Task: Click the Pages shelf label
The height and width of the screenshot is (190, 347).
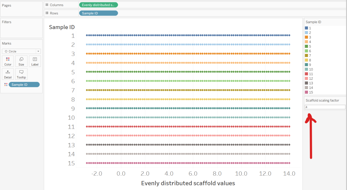Action: coord(7,5)
